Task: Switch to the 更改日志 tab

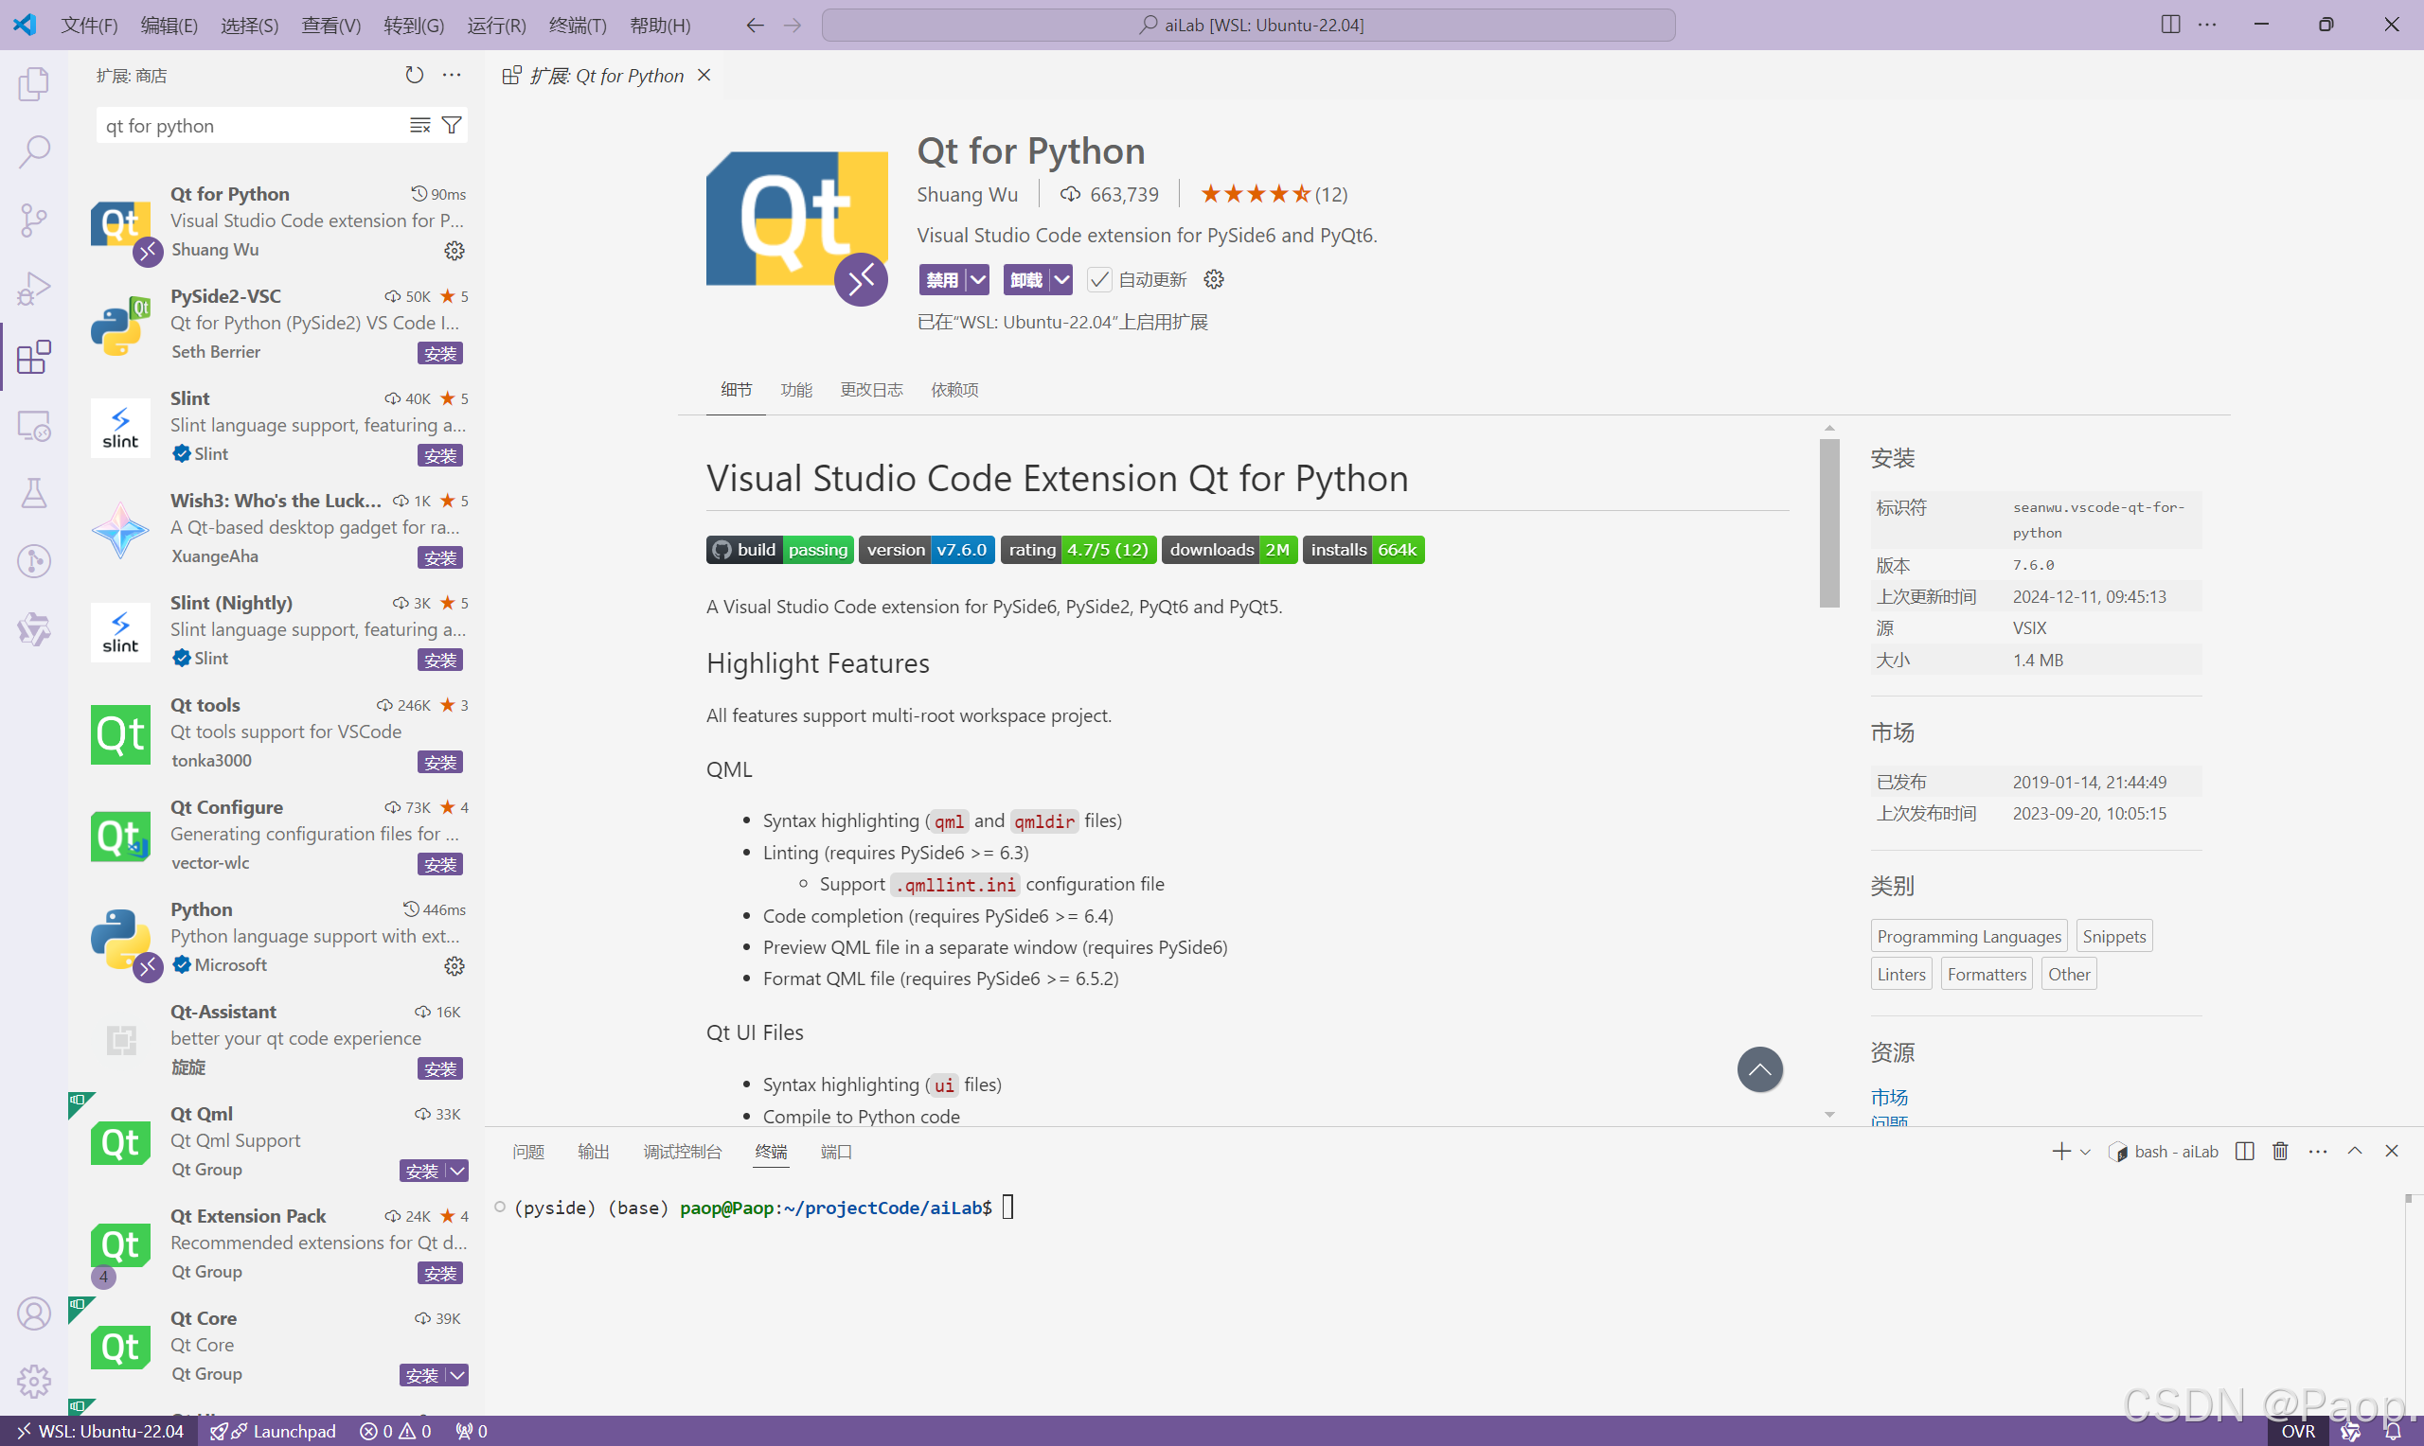Action: tap(870, 389)
